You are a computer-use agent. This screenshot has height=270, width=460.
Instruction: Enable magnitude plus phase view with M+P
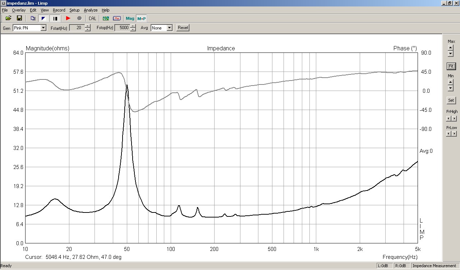pos(142,18)
